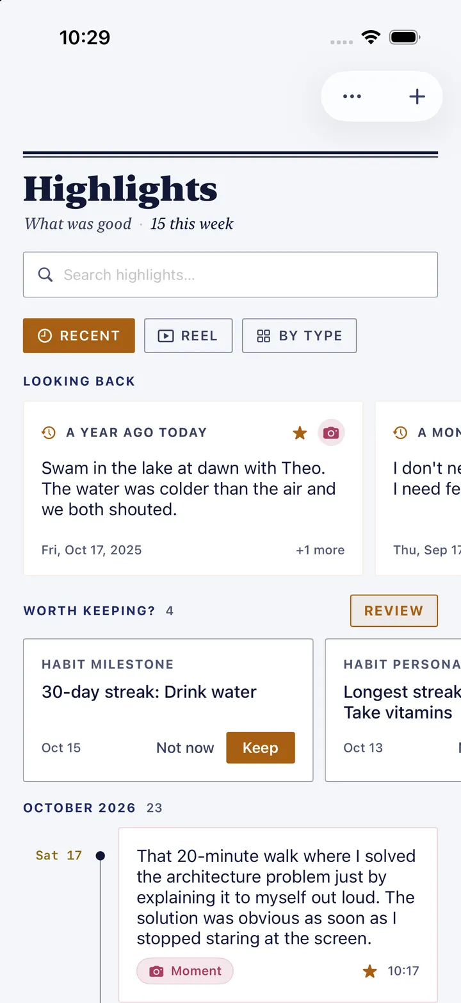The width and height of the screenshot is (461, 1003).
Task: Click the history icon beside A YEAR AGO TODAY
Action: (x=49, y=433)
